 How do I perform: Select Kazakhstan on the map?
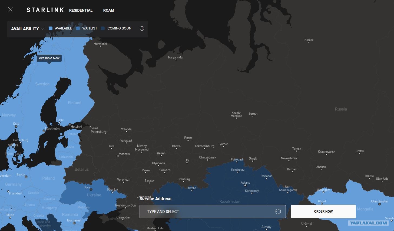pyautogui.click(x=230, y=202)
